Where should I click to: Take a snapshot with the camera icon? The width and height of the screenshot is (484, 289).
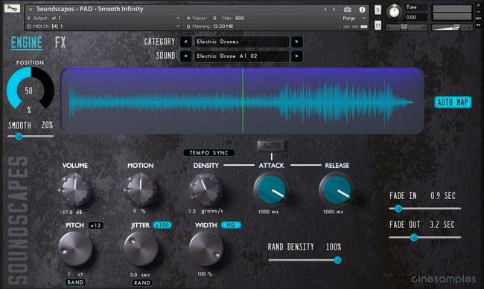point(347,10)
